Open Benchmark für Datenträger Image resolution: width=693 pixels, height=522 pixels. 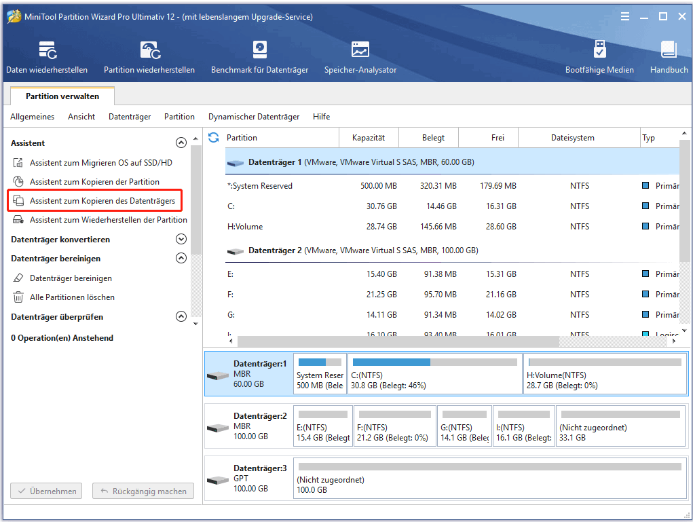[x=259, y=57]
